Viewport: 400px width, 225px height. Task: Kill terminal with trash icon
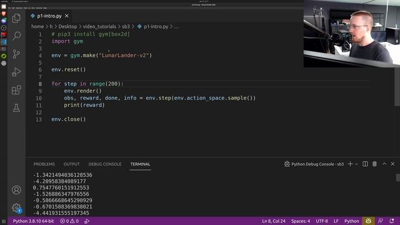coord(374,164)
